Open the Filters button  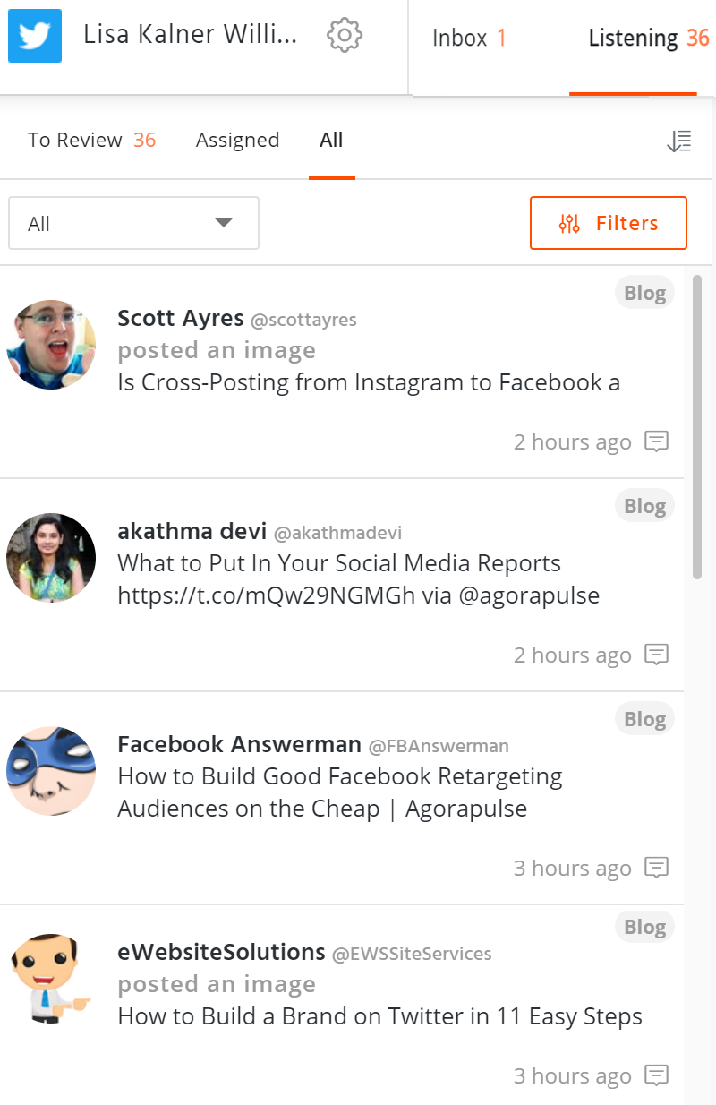tap(609, 223)
